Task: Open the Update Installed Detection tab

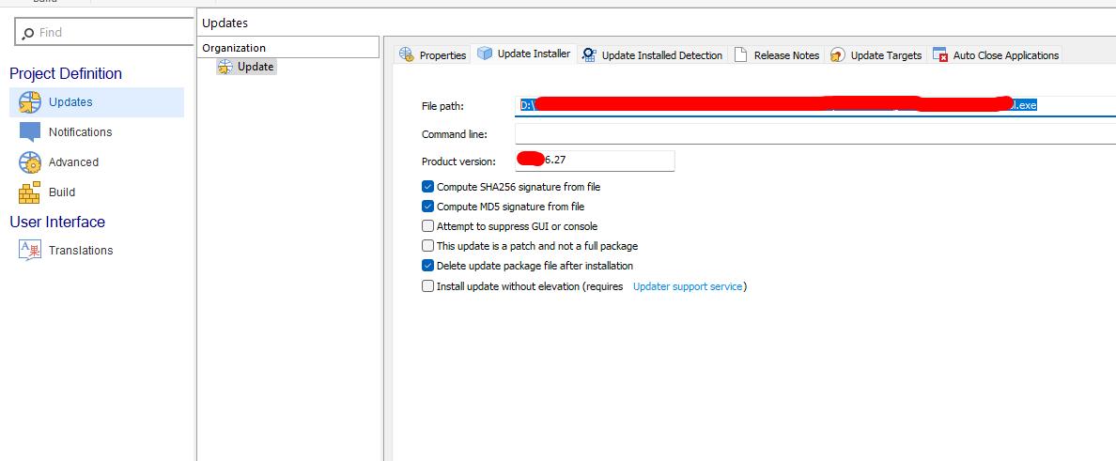Action: 653,55
